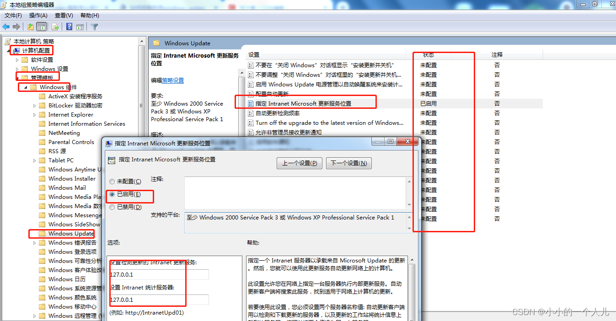Image resolution: width=616 pixels, height=321 pixels.
Task: Select the Internet Information Services tree item
Action: coord(87,124)
